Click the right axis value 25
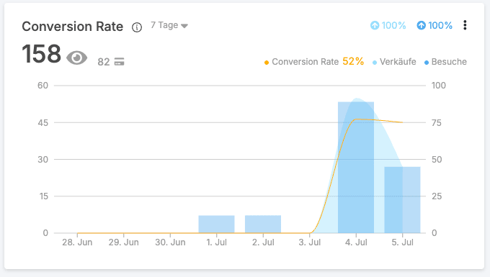The height and width of the screenshot is (277, 490). click(x=437, y=196)
